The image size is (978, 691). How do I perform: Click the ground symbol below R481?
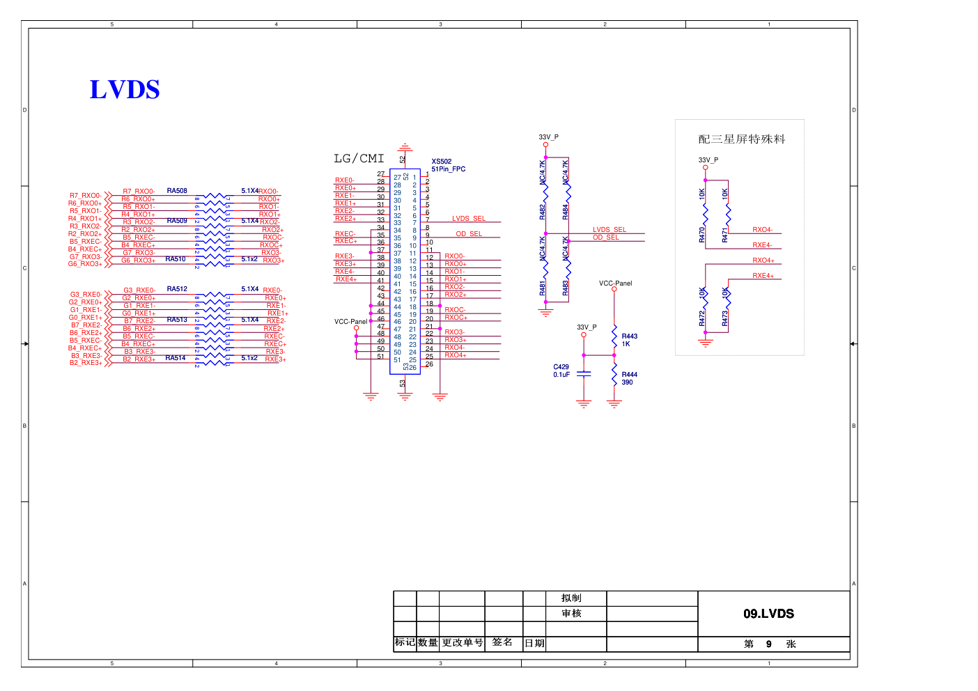click(x=545, y=312)
